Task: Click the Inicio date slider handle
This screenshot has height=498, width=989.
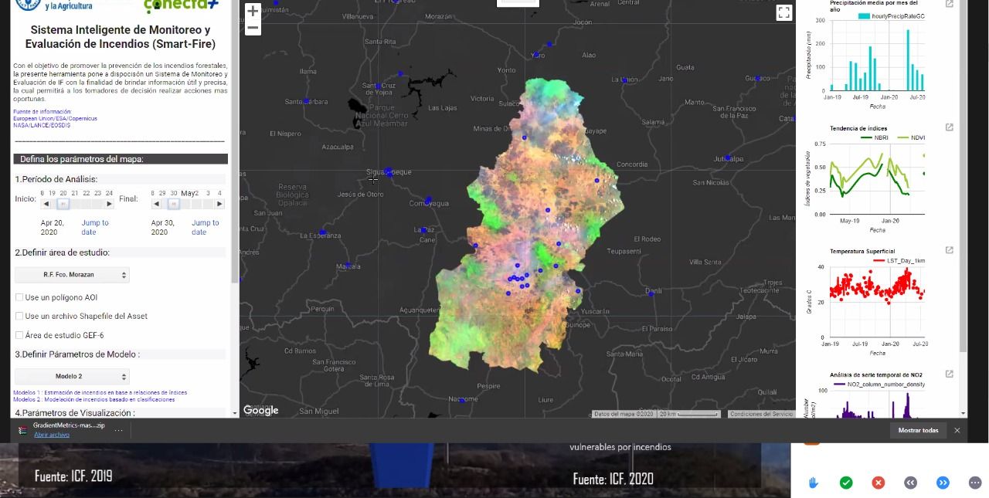Action: [63, 204]
